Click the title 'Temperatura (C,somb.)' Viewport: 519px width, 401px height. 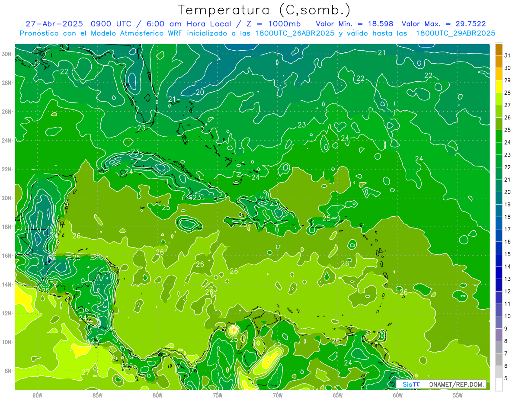pos(264,10)
